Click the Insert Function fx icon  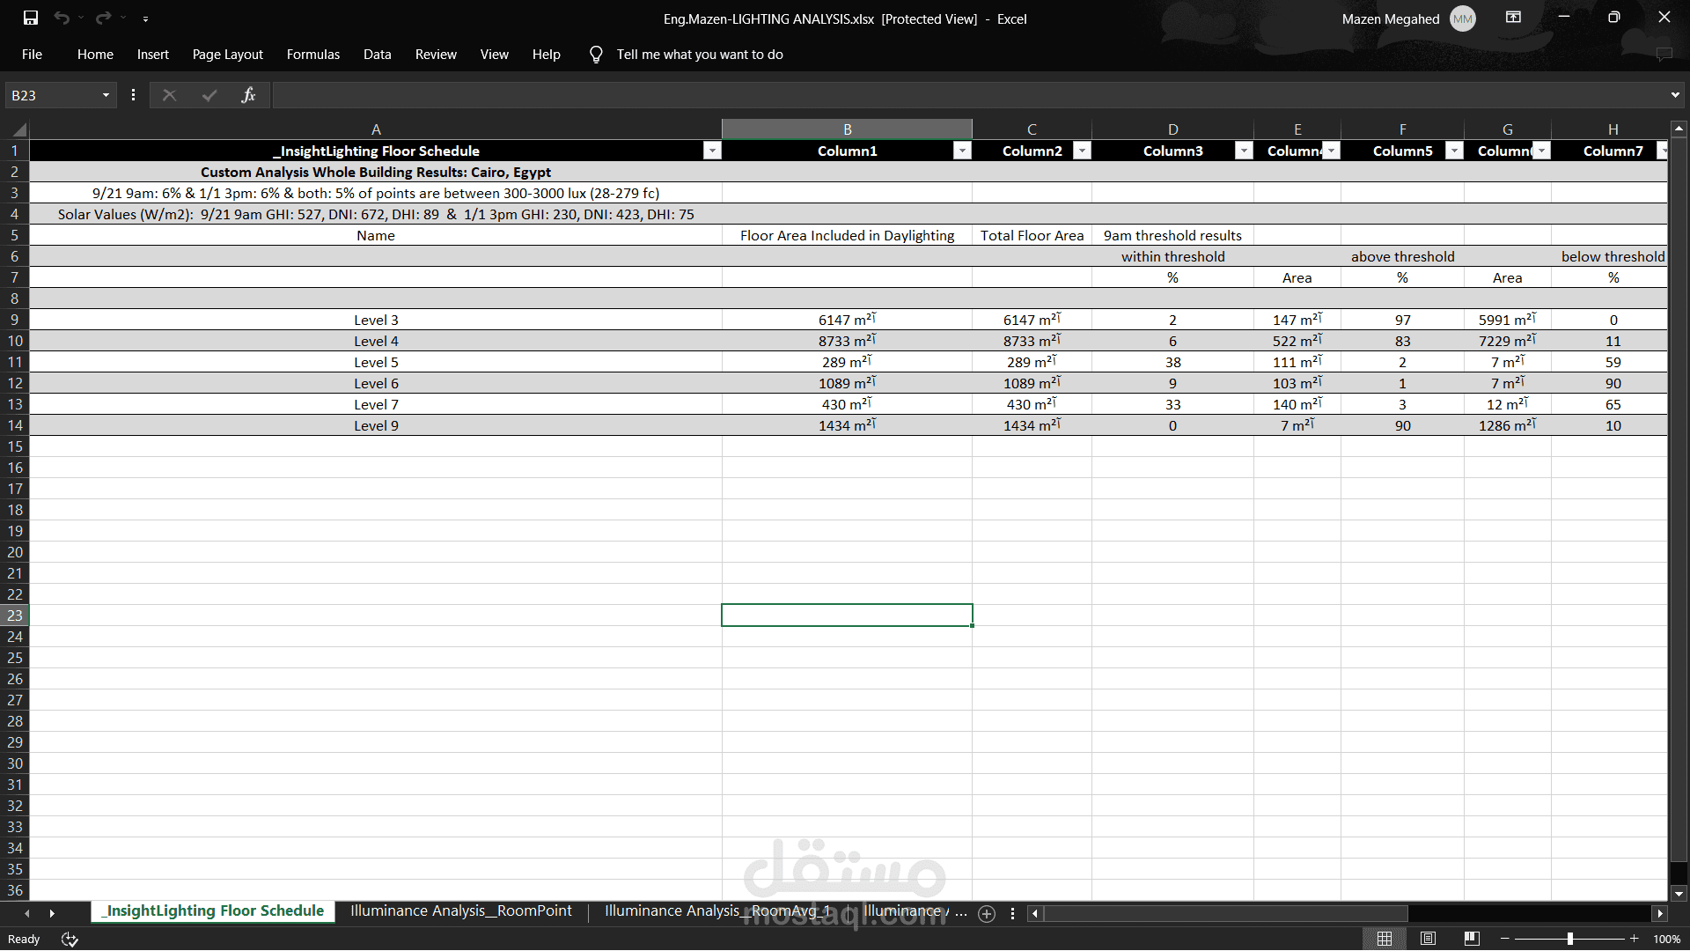tap(248, 95)
